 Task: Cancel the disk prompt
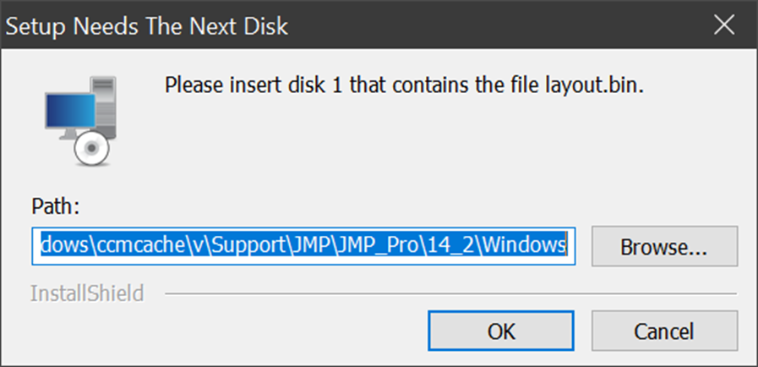[664, 331]
